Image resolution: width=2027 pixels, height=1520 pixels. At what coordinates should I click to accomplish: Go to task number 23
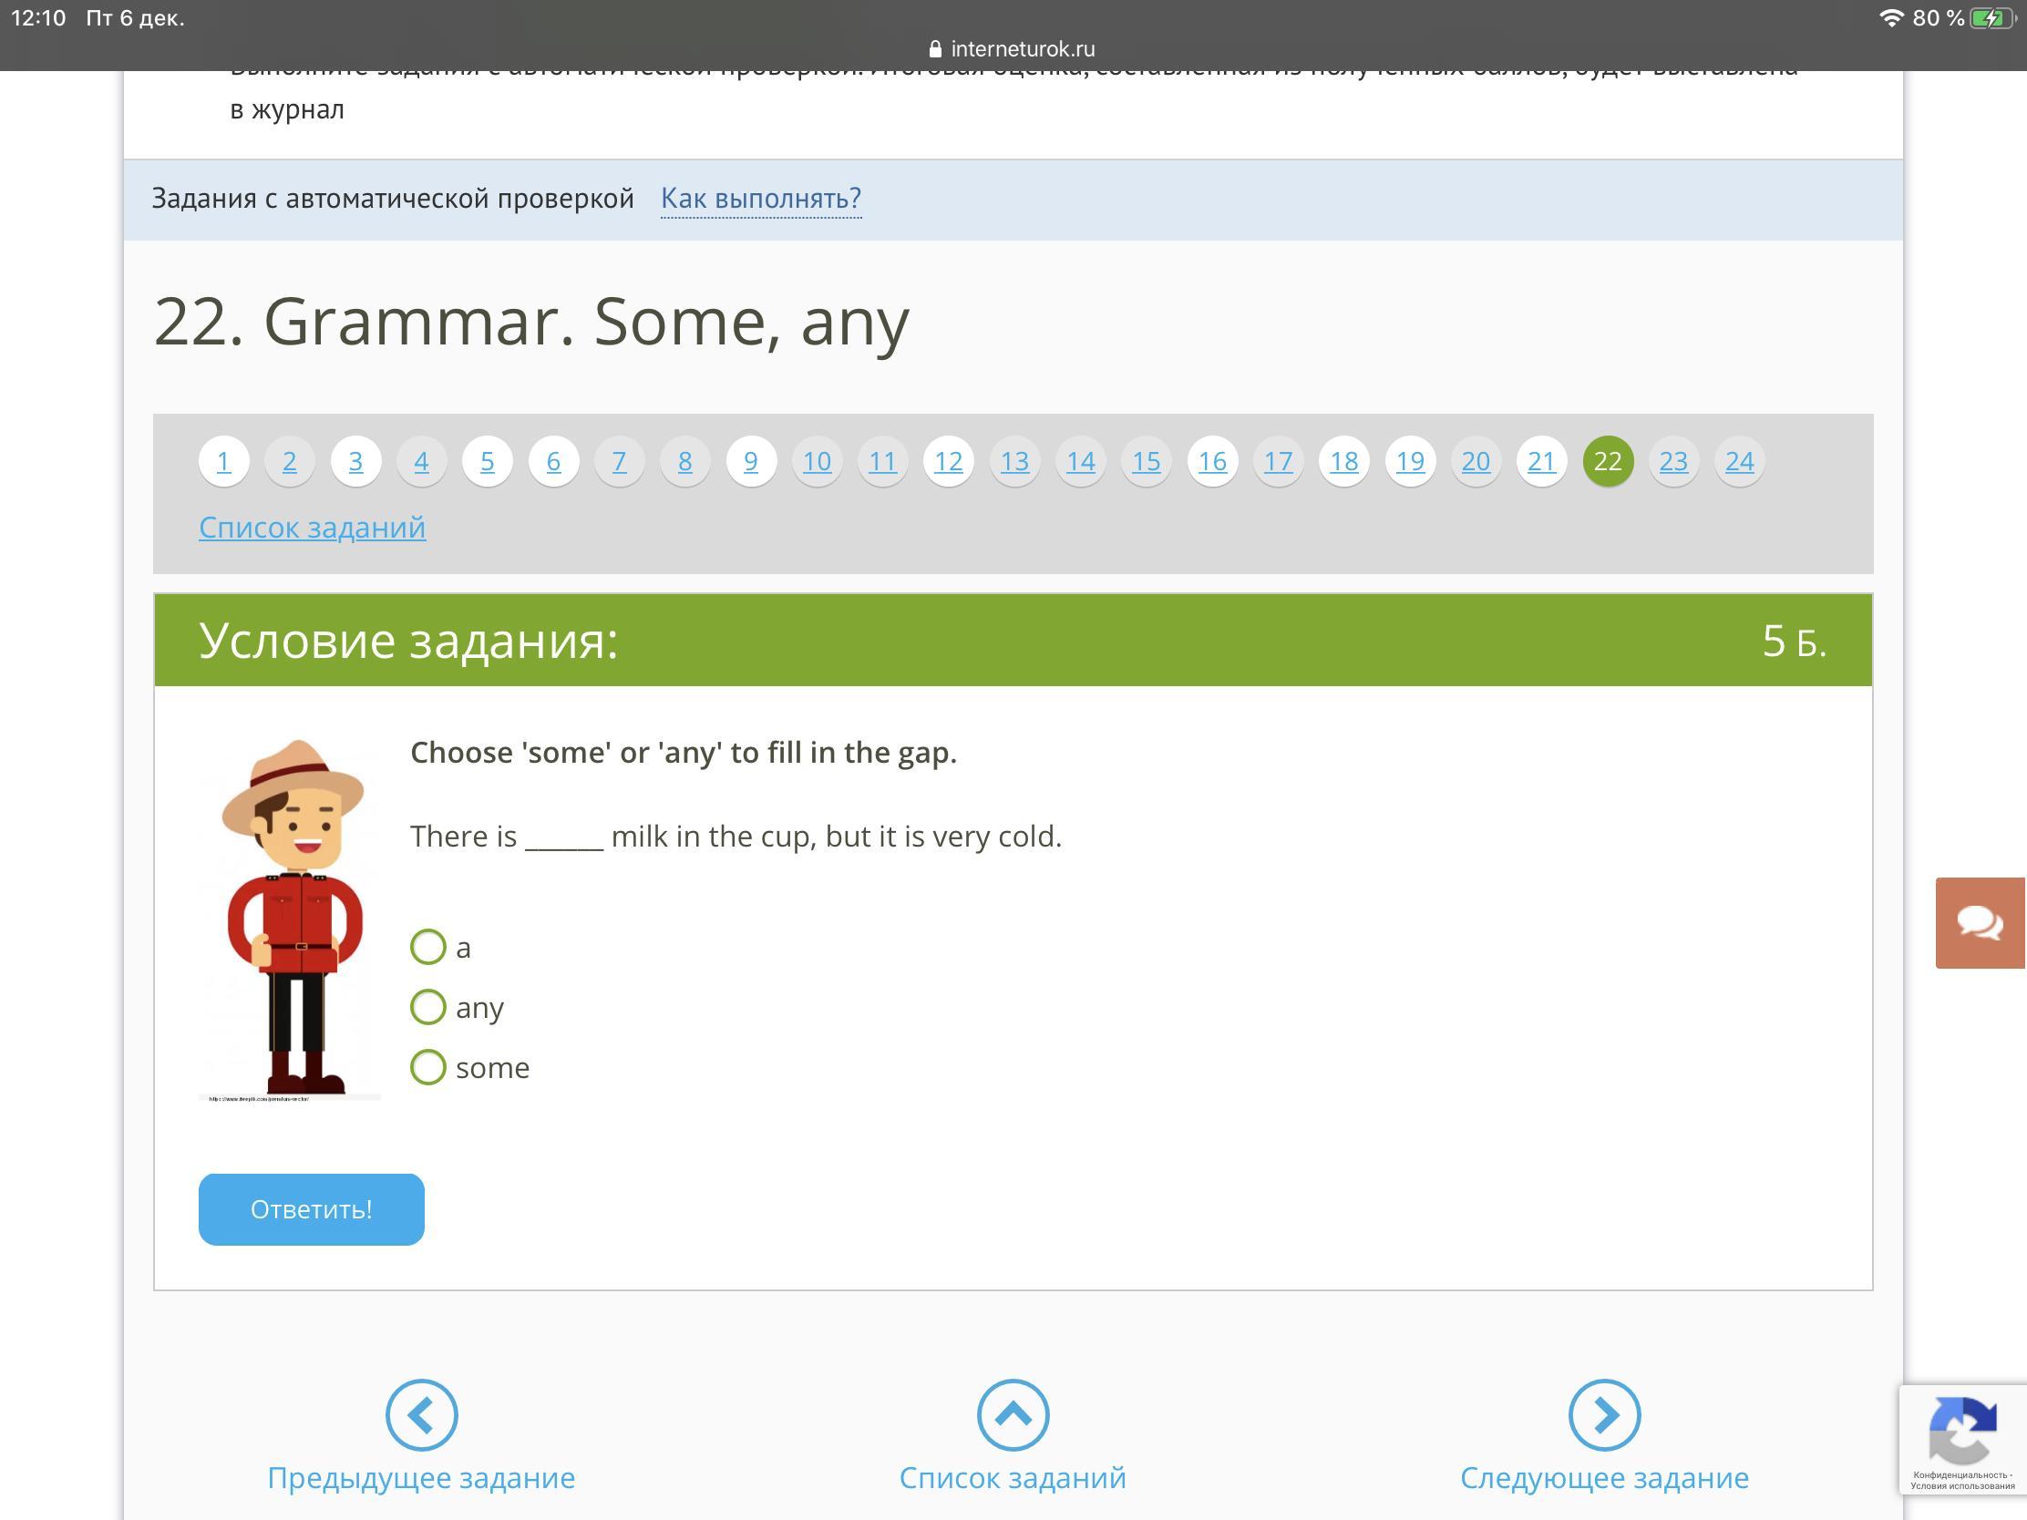[1673, 461]
